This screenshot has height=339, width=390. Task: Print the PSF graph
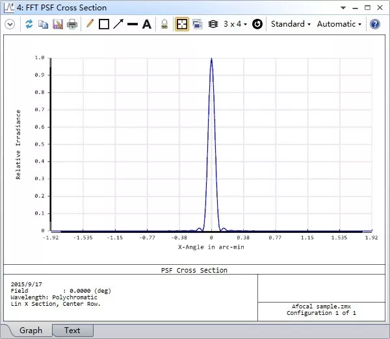pyautogui.click(x=72, y=24)
